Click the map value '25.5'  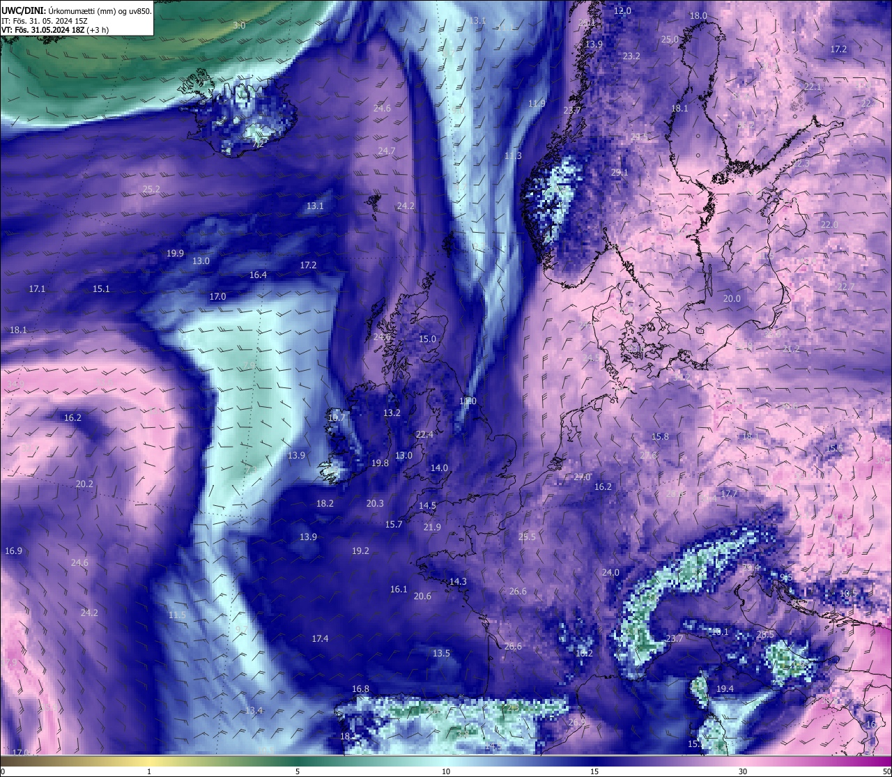pyautogui.click(x=527, y=537)
